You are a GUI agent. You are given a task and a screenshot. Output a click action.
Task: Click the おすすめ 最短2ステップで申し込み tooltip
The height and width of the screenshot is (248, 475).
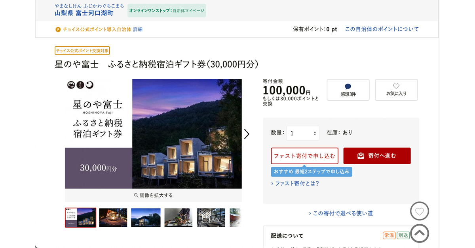[312, 171]
